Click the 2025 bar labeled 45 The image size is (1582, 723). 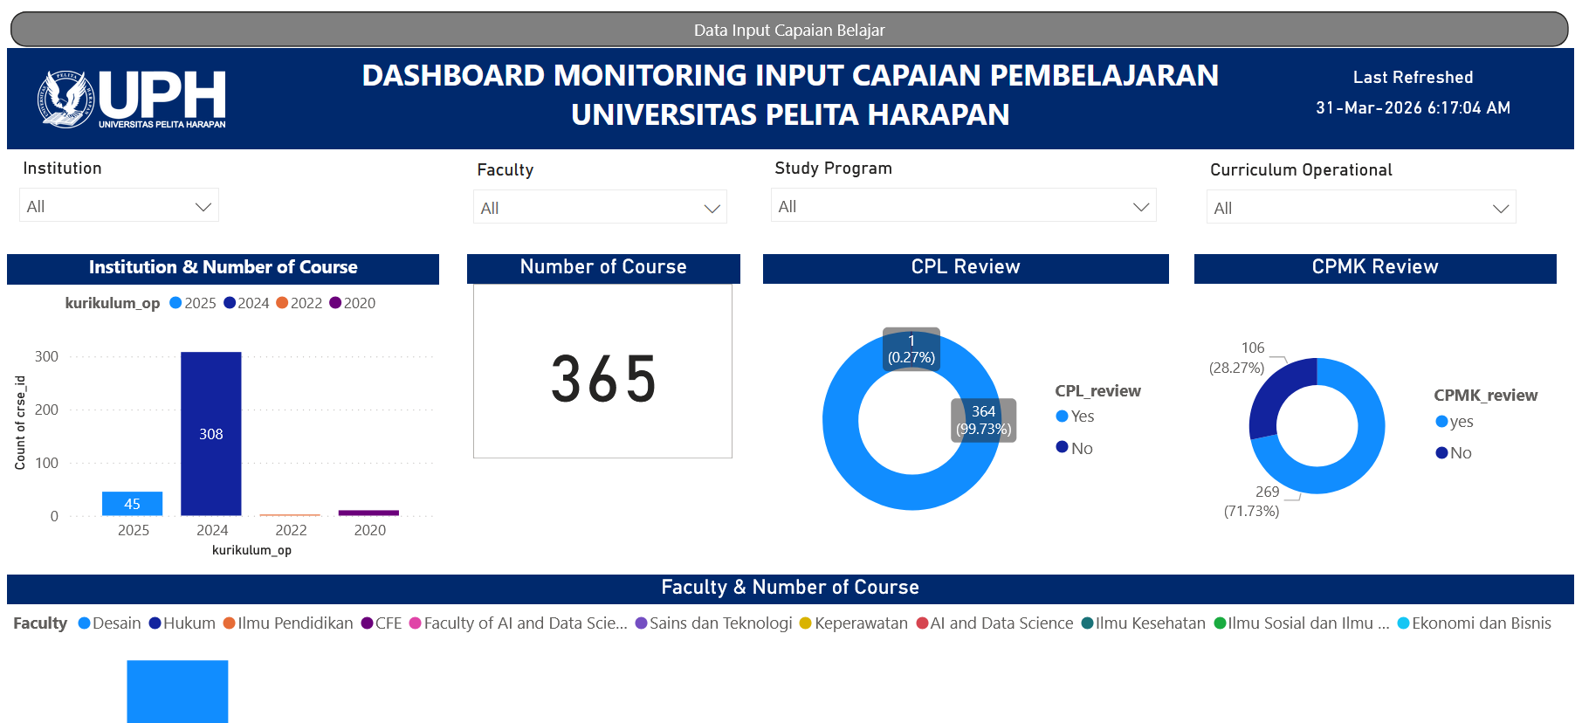pyautogui.click(x=133, y=504)
